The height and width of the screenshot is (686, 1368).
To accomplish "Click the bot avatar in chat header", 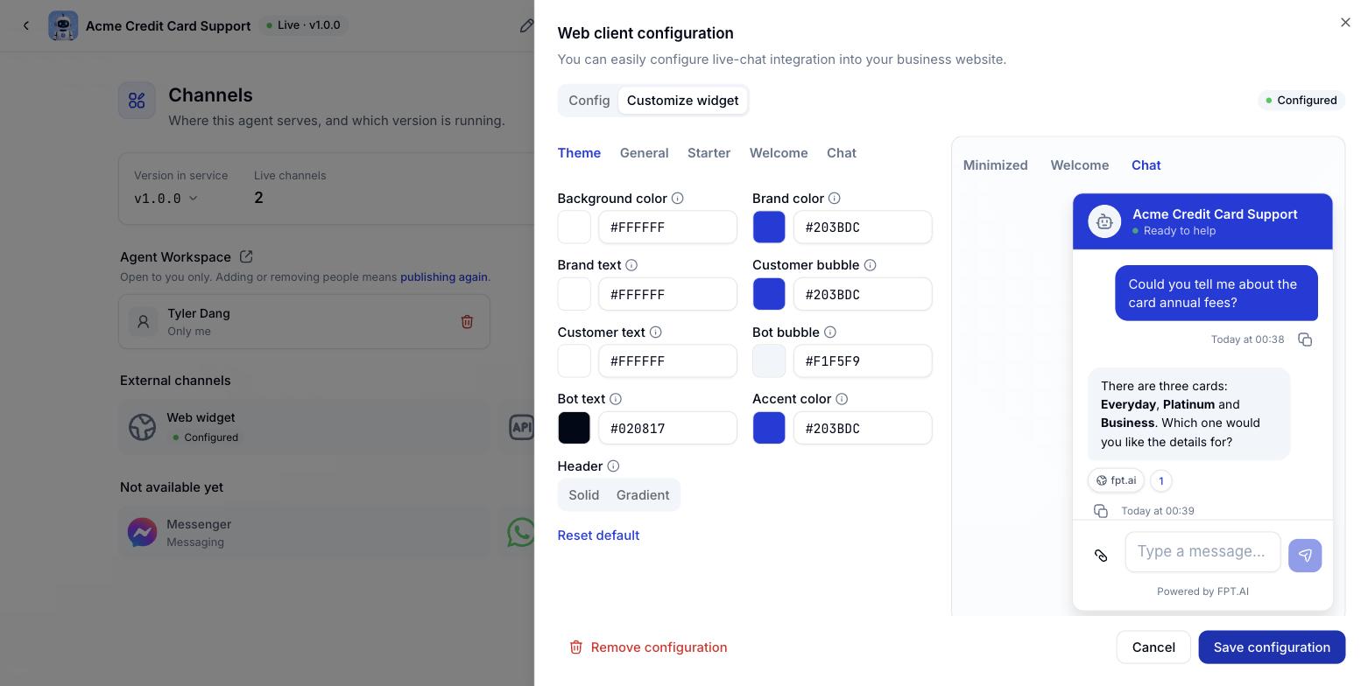I will (1104, 221).
